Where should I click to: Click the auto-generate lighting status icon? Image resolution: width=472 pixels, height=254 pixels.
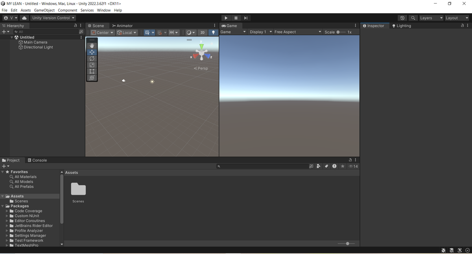click(x=459, y=250)
